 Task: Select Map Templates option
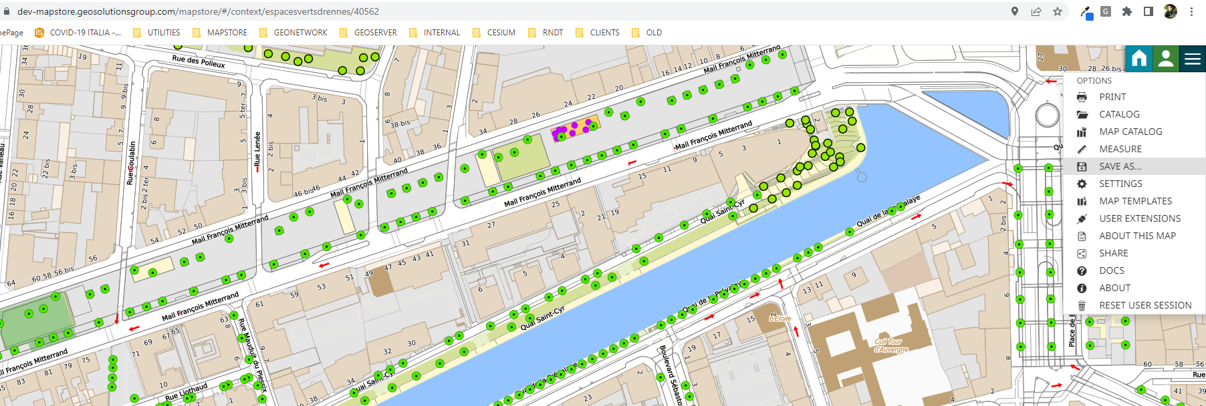[x=1134, y=201]
